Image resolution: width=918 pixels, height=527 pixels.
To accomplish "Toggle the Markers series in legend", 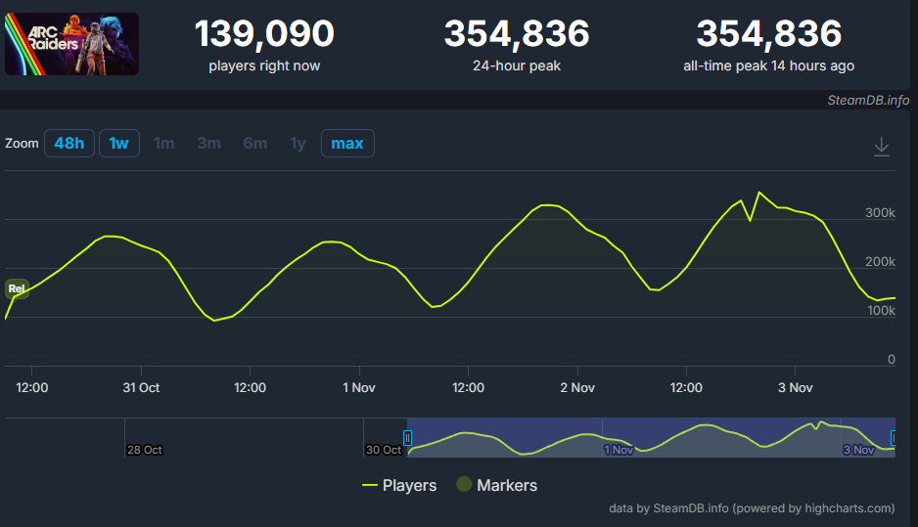I will tap(497, 485).
